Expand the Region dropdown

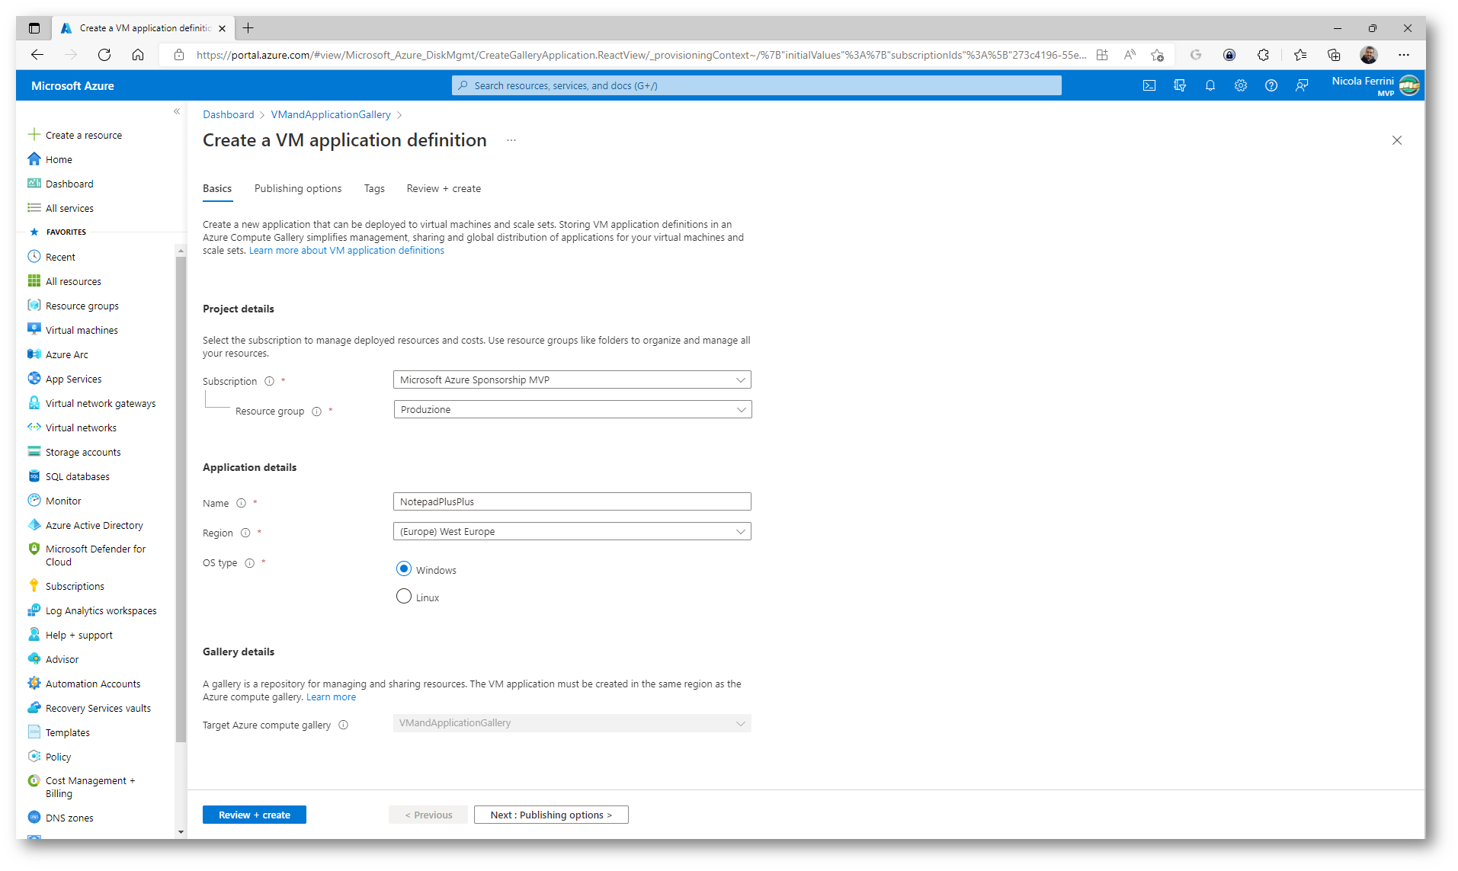pos(572,531)
